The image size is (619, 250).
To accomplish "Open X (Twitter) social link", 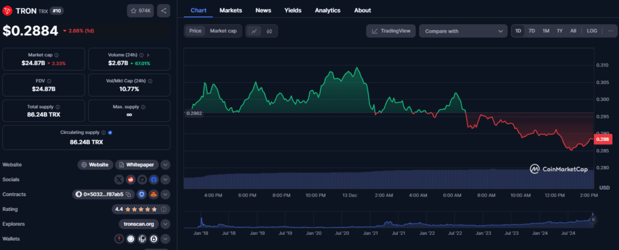I will pyautogui.click(x=119, y=179).
